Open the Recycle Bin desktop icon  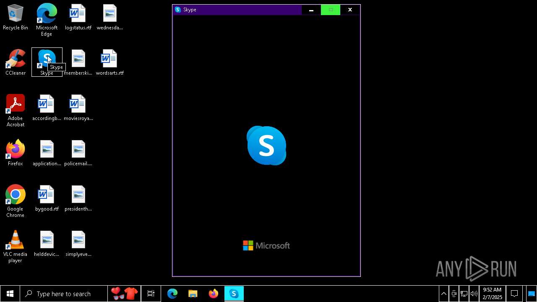[16, 17]
